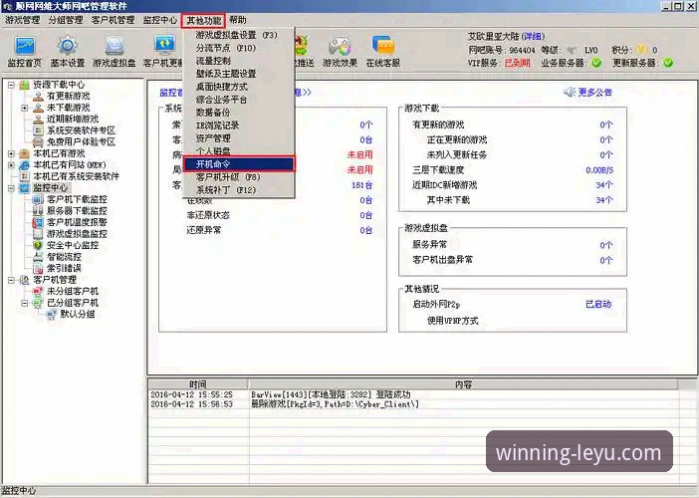Choose 桌面快捷方式 menu entry
Viewport: 699px width, 498px height.
239,87
